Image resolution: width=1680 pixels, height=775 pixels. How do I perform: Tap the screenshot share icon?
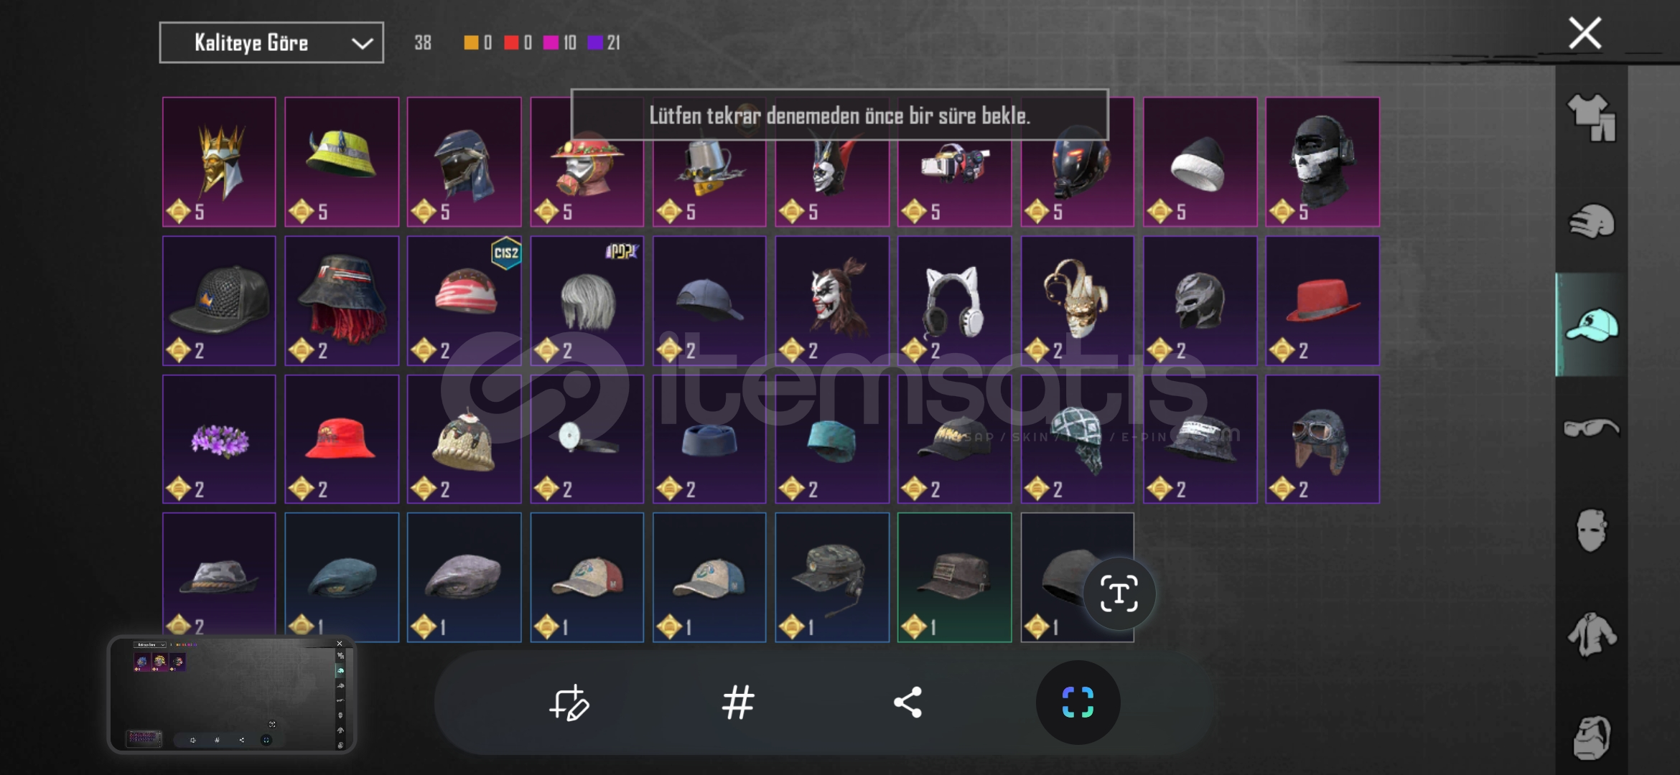907,703
